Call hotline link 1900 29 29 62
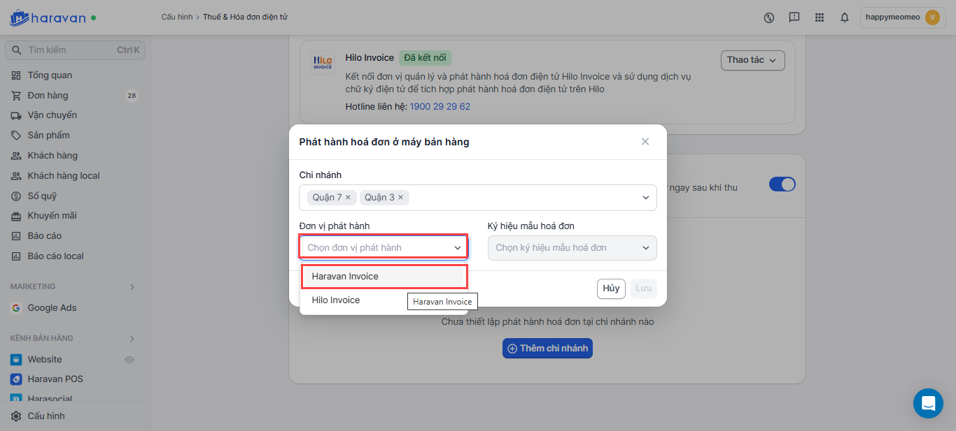The height and width of the screenshot is (431, 956). tap(440, 107)
